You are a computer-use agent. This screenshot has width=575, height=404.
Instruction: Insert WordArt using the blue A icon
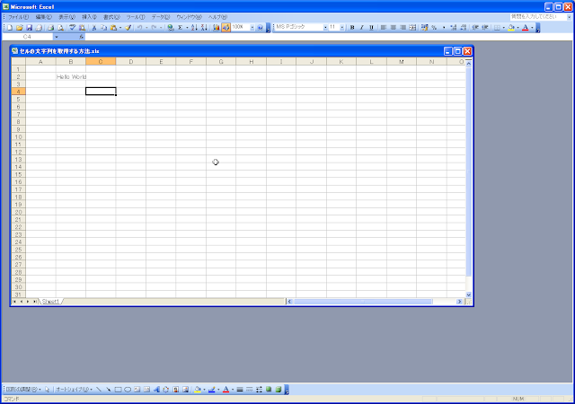tap(156, 390)
